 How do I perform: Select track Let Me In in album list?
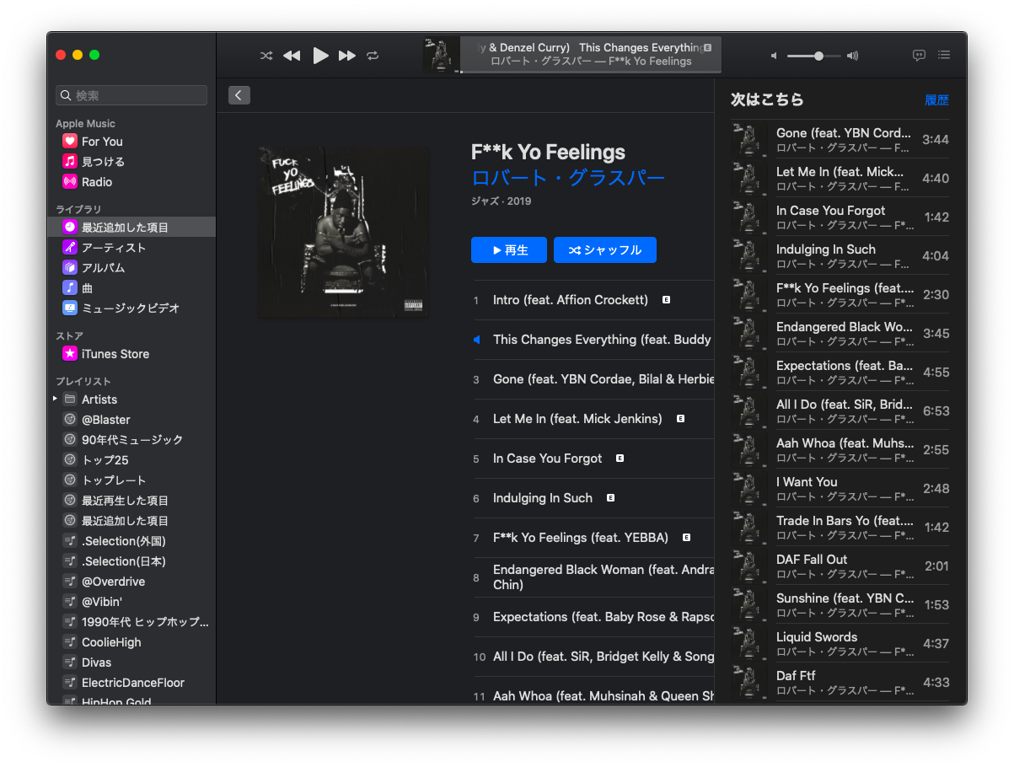pyautogui.click(x=593, y=419)
